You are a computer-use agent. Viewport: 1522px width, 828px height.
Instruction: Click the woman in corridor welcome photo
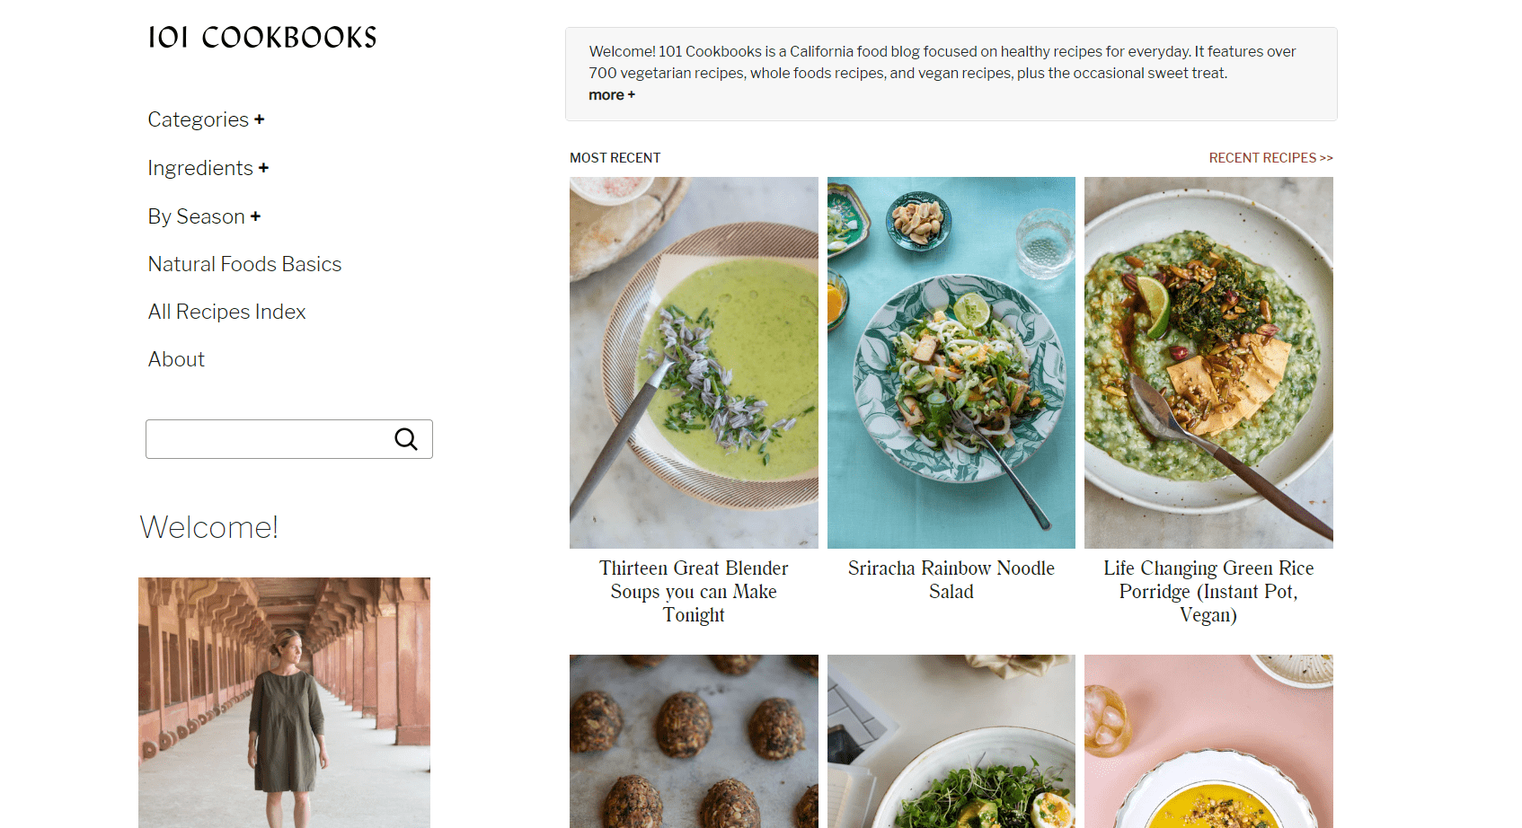point(284,702)
